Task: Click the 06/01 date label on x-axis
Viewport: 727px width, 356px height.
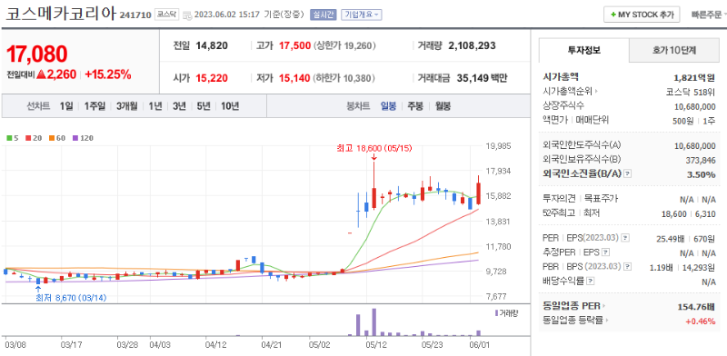Action: click(x=479, y=345)
